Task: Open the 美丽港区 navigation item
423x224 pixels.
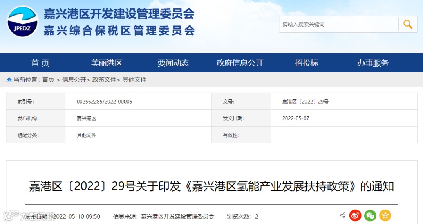Action: [x=107, y=63]
